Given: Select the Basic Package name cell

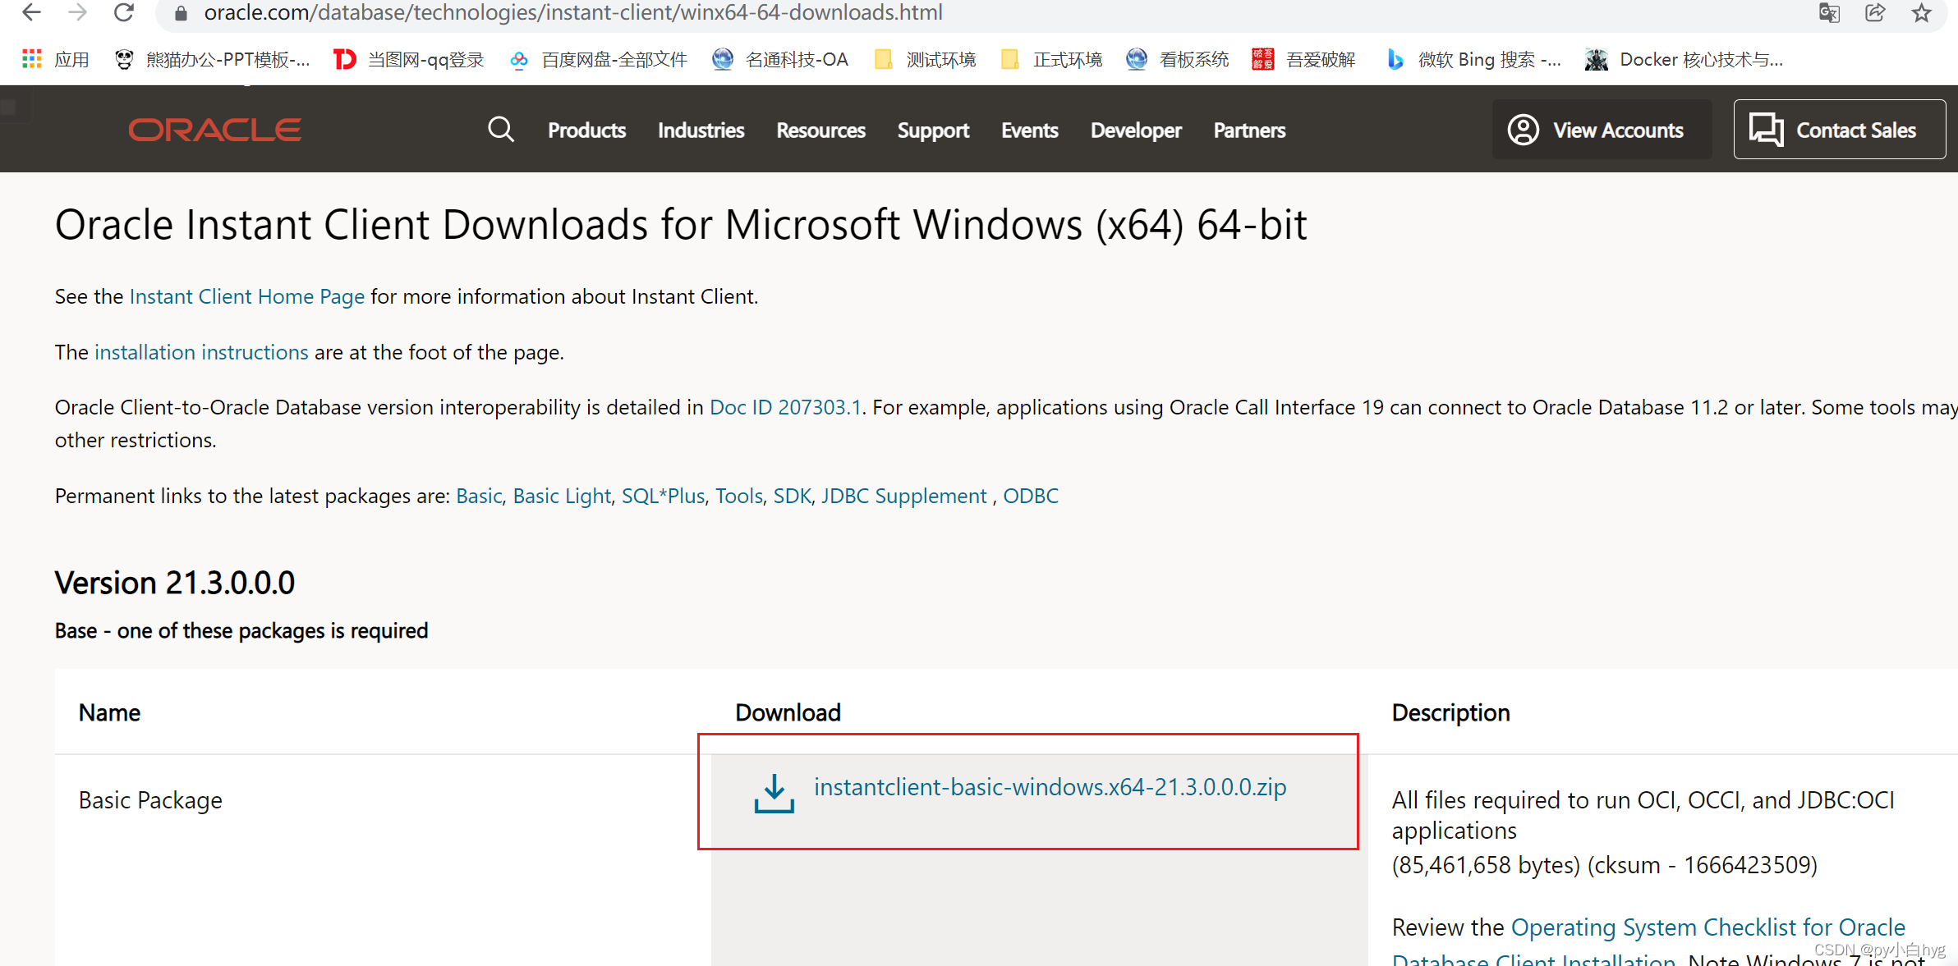Looking at the screenshot, I should point(150,800).
